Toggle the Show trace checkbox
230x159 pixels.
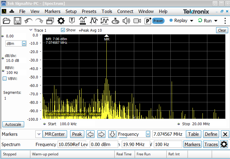(x=63, y=30)
